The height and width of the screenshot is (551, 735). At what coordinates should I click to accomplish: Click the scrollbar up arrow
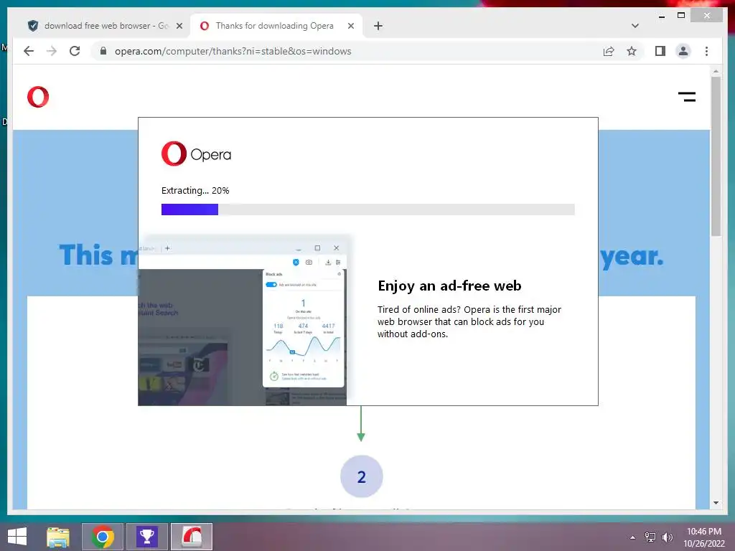716,71
